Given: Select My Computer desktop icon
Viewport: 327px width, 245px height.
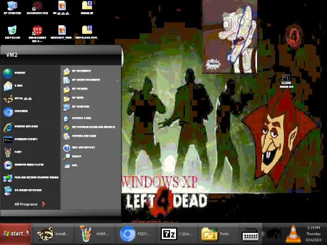Looking at the screenshot, I should click(12, 8).
